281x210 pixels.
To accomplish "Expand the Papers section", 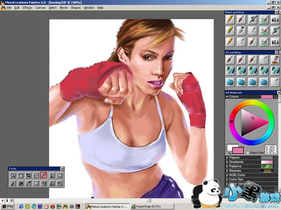I will pyautogui.click(x=227, y=158).
